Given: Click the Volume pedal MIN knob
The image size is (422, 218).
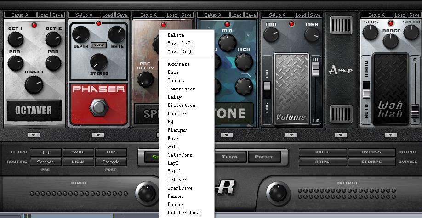Looking at the screenshot, I should 270,34.
